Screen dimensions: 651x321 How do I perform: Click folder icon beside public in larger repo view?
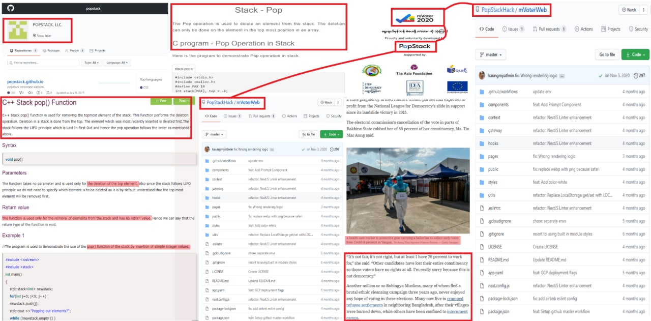point(483,169)
